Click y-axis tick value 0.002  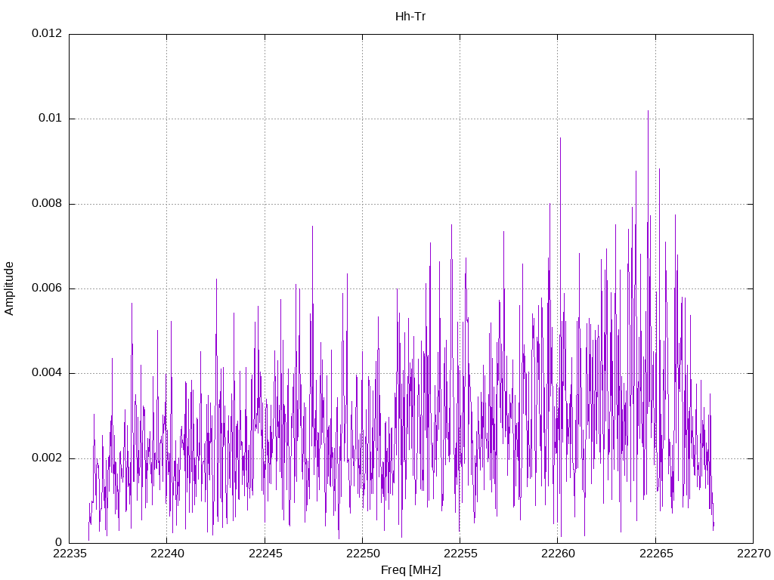click(47, 458)
